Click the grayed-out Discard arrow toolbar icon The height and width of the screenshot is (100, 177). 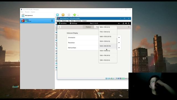(x=69, y=15)
